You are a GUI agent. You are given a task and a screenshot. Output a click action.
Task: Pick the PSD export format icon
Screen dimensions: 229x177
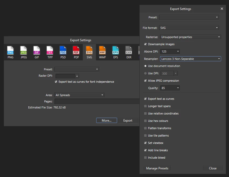(x=63, y=52)
